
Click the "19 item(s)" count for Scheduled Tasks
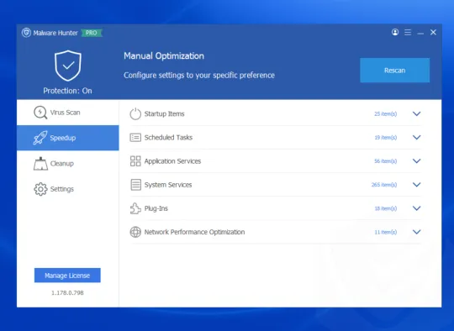point(386,138)
